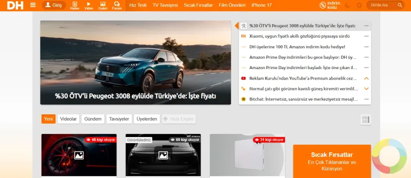
Task: Switch to the Tavsiyeler tab
Action: click(119, 119)
